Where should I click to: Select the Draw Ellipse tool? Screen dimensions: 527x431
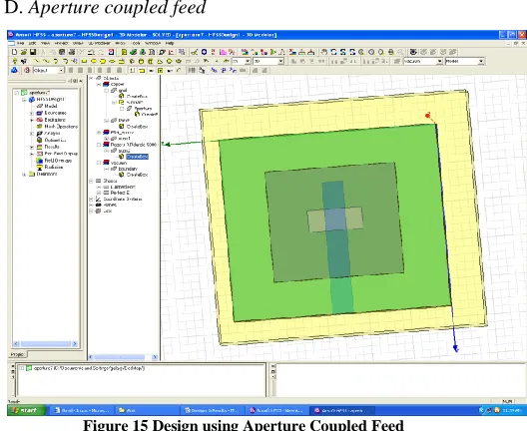point(112,61)
